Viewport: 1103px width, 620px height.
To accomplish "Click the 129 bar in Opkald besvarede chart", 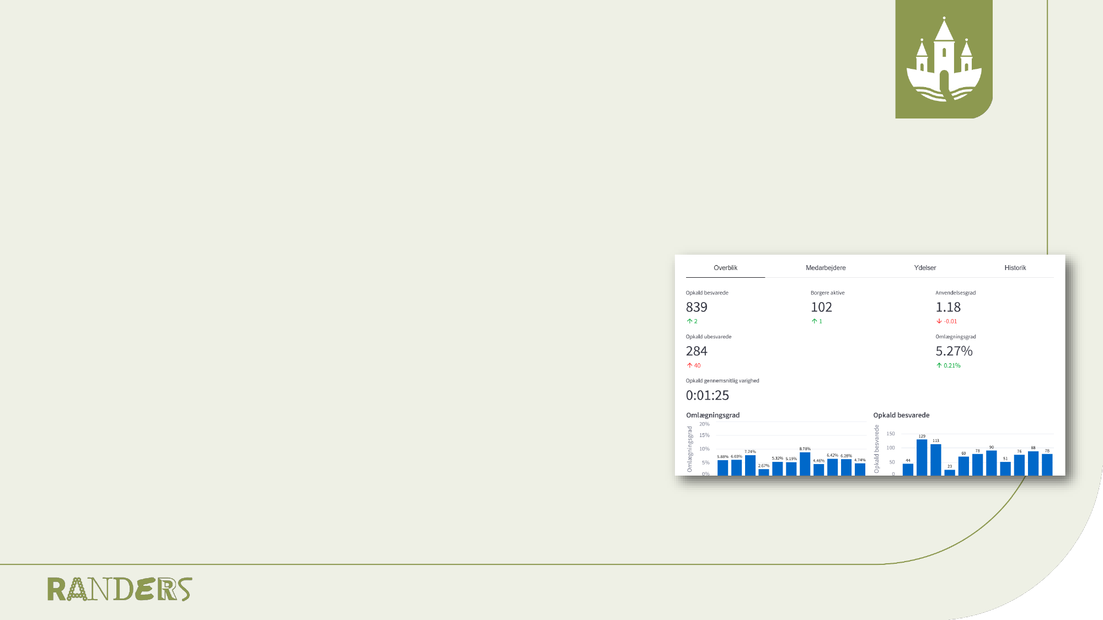I will [x=922, y=457].
